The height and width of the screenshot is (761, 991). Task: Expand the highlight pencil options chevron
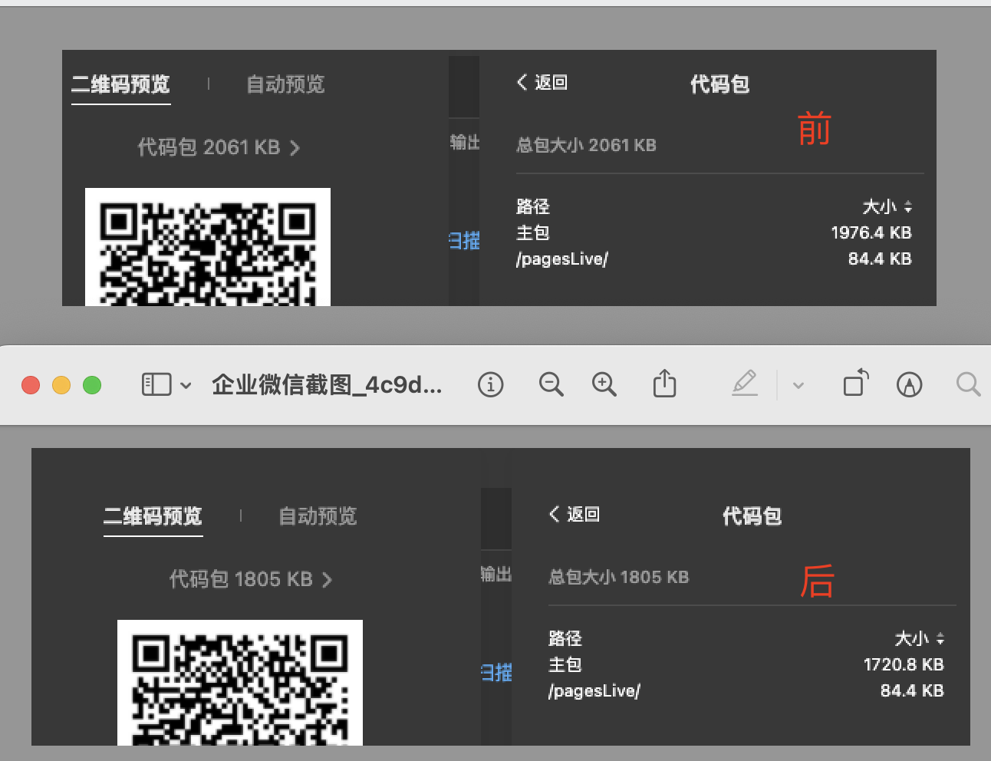tap(798, 385)
